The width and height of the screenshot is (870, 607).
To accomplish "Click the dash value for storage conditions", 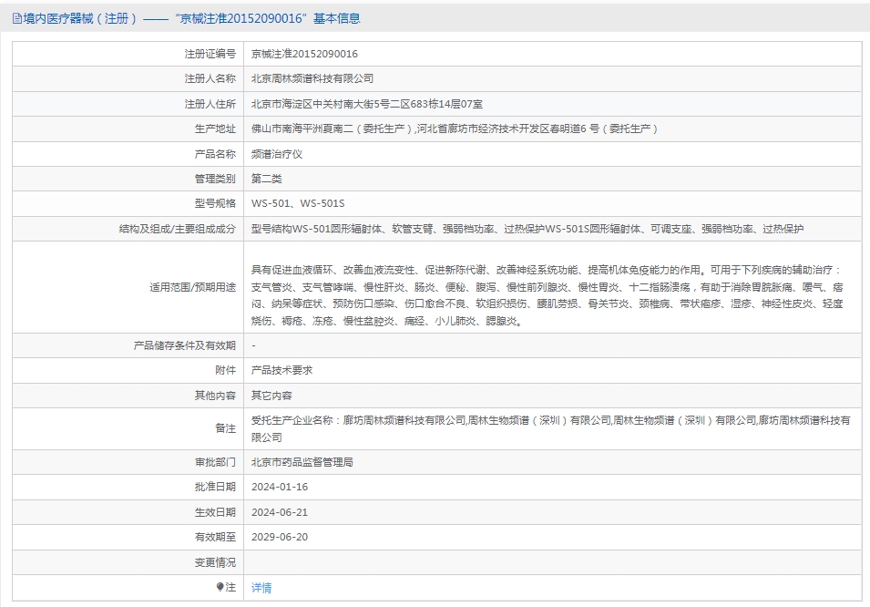I will (x=253, y=345).
